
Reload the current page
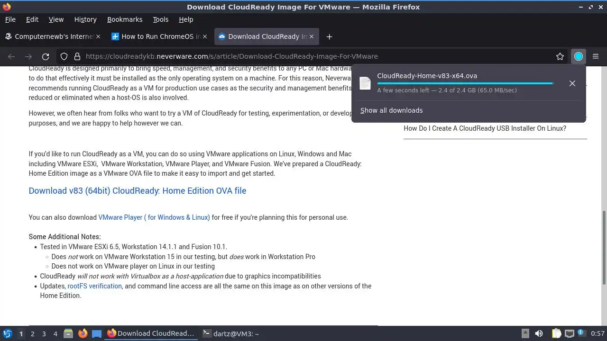pos(46,56)
